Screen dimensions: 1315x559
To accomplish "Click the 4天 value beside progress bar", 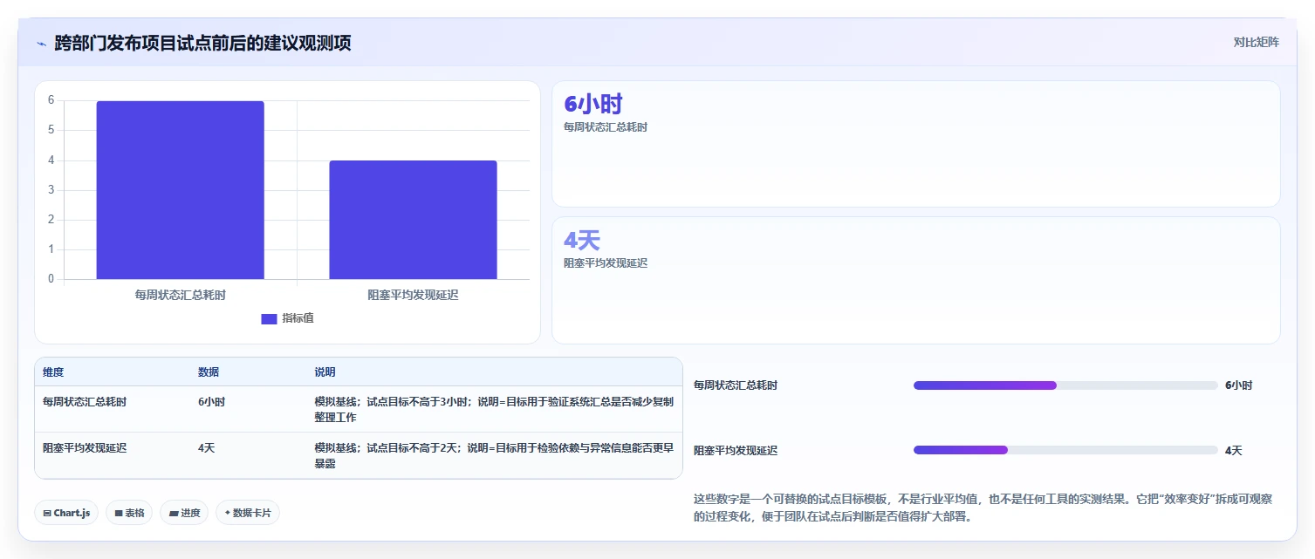I will pyautogui.click(x=1233, y=451).
